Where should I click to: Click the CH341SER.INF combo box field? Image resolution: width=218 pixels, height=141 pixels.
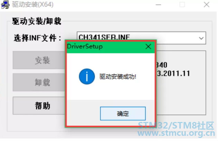pyautogui.click(x=141, y=38)
